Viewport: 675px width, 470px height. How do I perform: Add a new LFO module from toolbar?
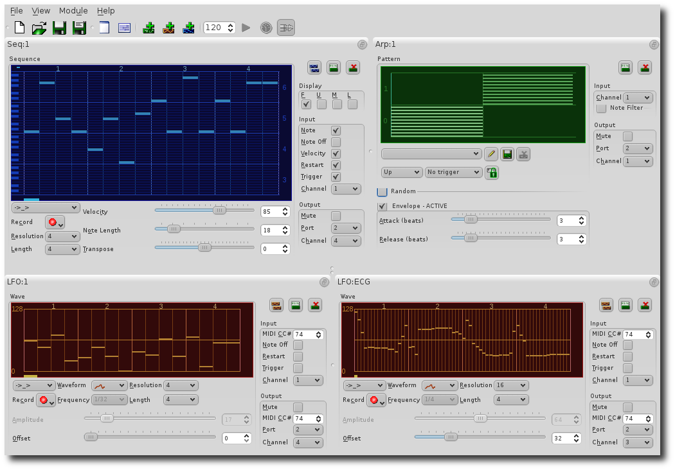pyautogui.click(x=169, y=28)
